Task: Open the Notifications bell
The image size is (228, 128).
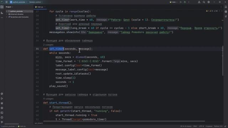Action: tap(226, 7)
